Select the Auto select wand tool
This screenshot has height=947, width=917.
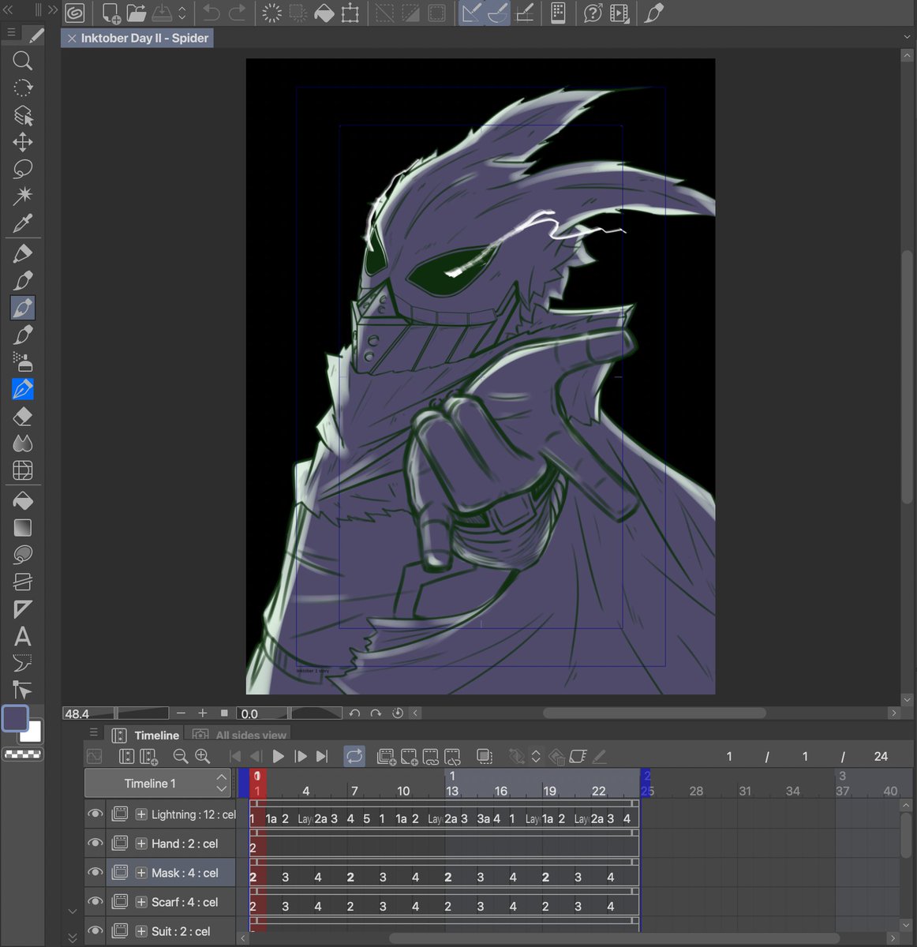pos(23,196)
